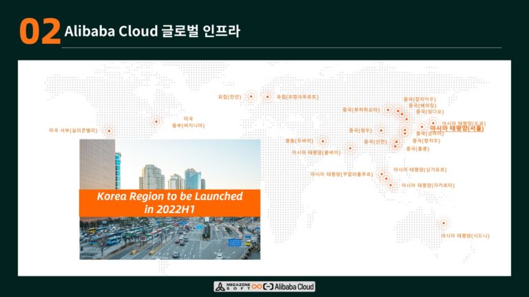529x297 pixels.
Task: Click the US West Silicon Valley map marker
Action: pyautogui.click(x=109, y=130)
